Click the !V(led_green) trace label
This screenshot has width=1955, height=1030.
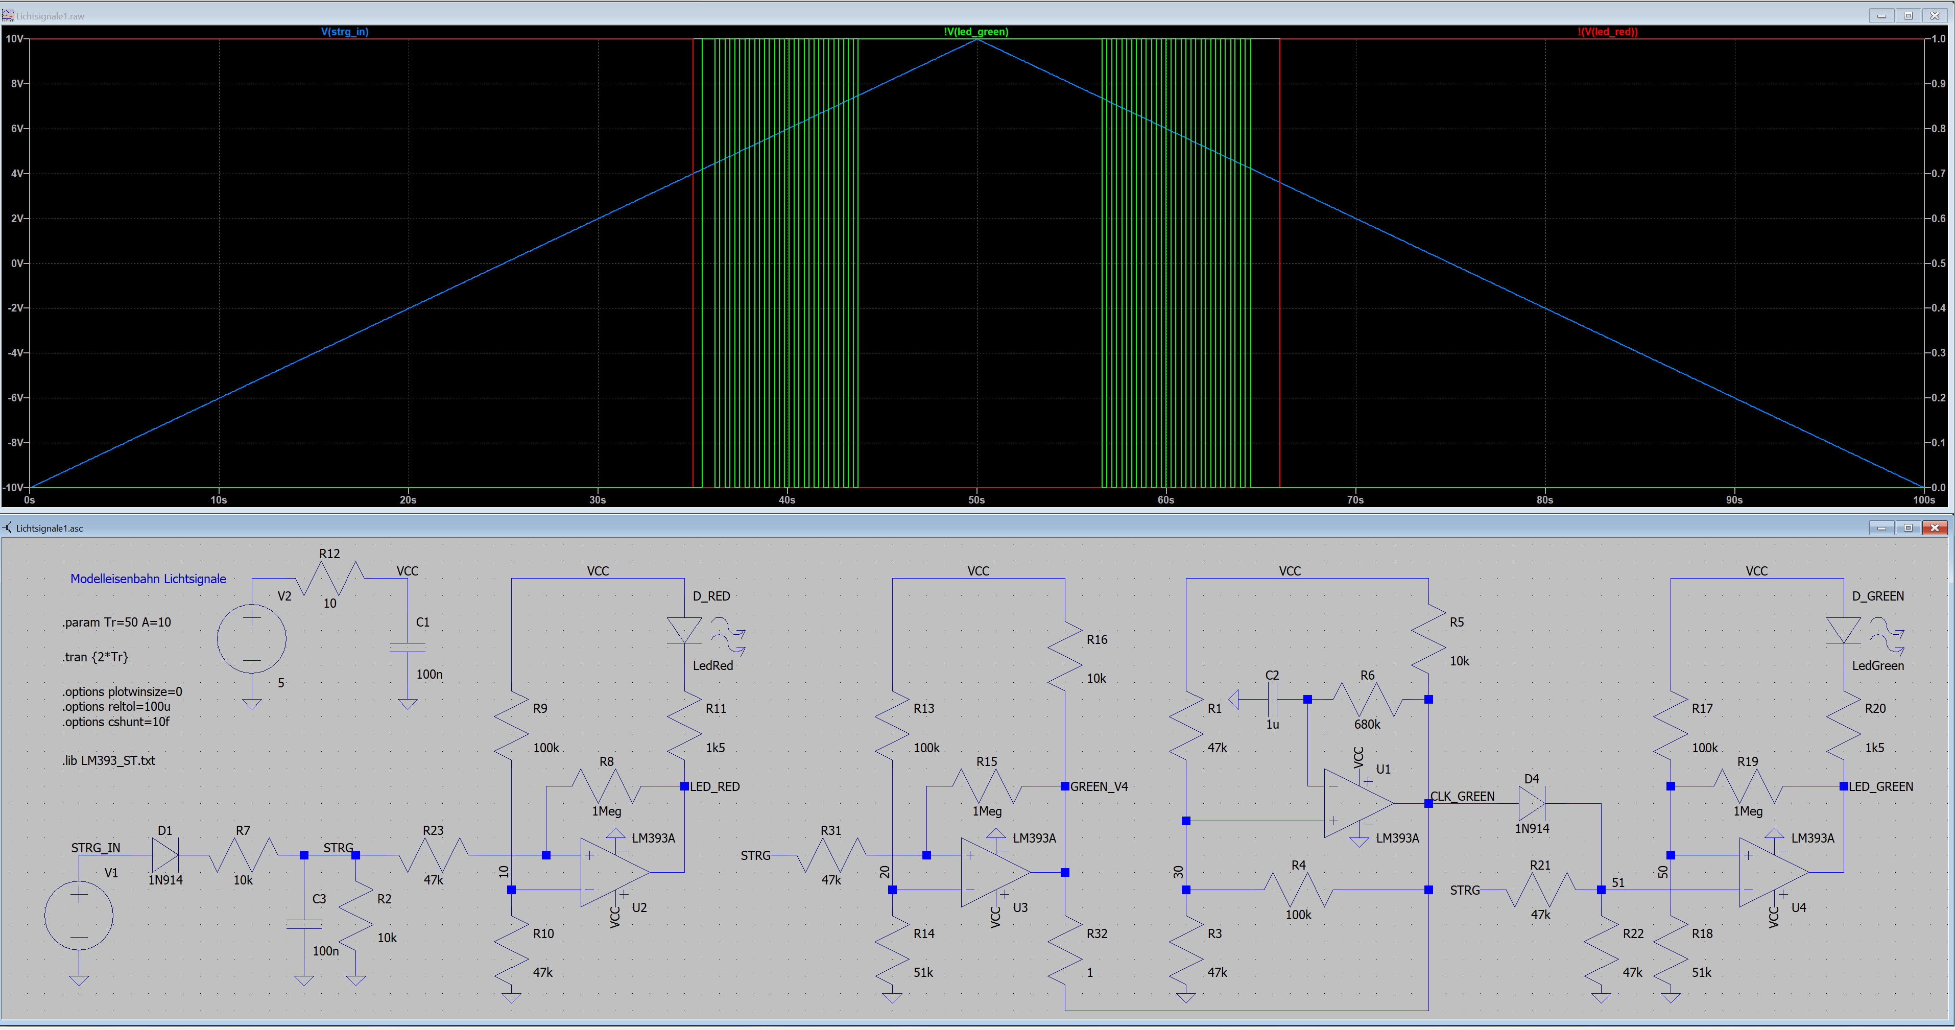[976, 32]
